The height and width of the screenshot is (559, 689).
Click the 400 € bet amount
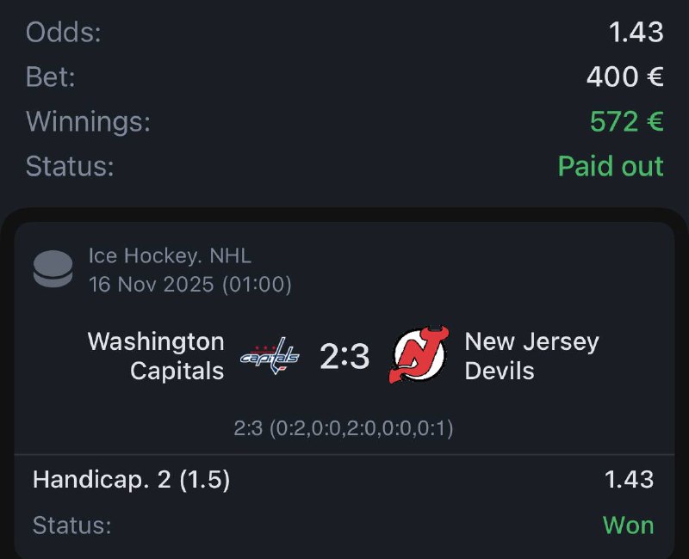click(x=624, y=77)
